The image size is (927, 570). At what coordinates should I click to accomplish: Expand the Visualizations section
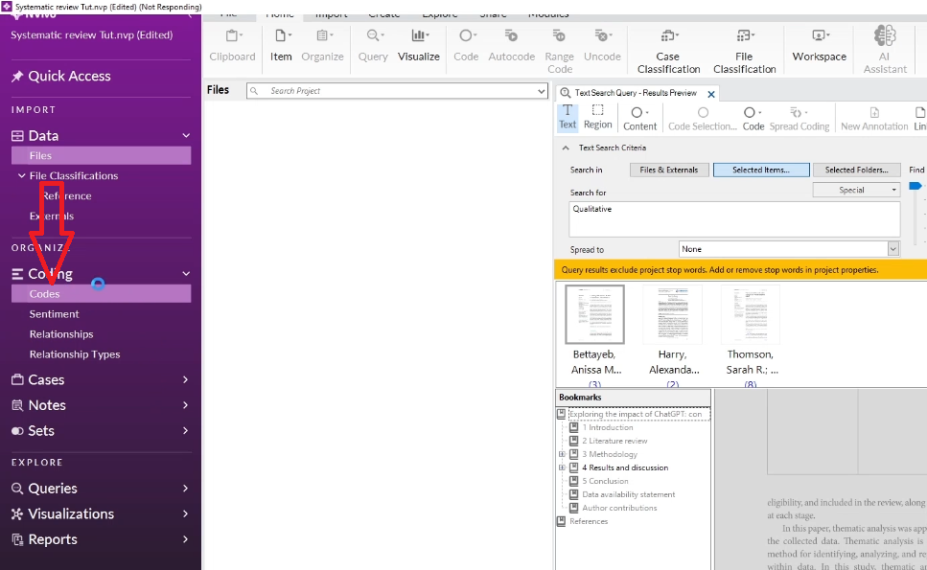tap(186, 513)
